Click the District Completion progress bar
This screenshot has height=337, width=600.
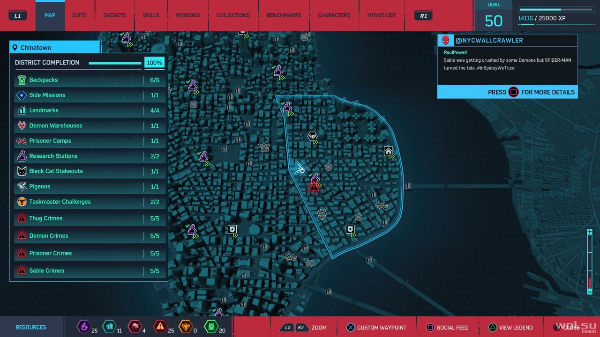coord(115,63)
